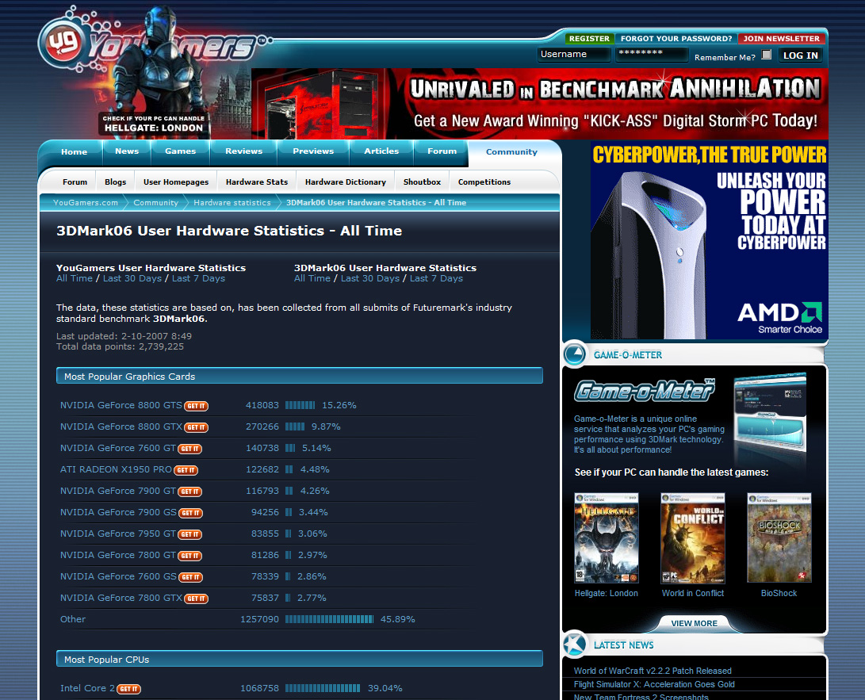
Task: Click the Username input field
Action: [x=574, y=55]
